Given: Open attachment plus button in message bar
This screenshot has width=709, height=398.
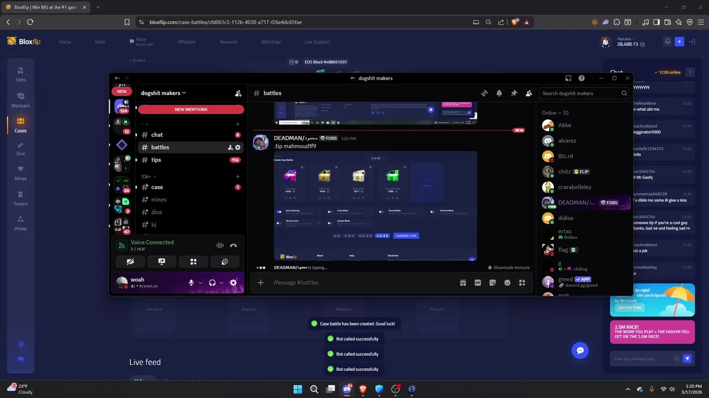Looking at the screenshot, I should tap(261, 282).
